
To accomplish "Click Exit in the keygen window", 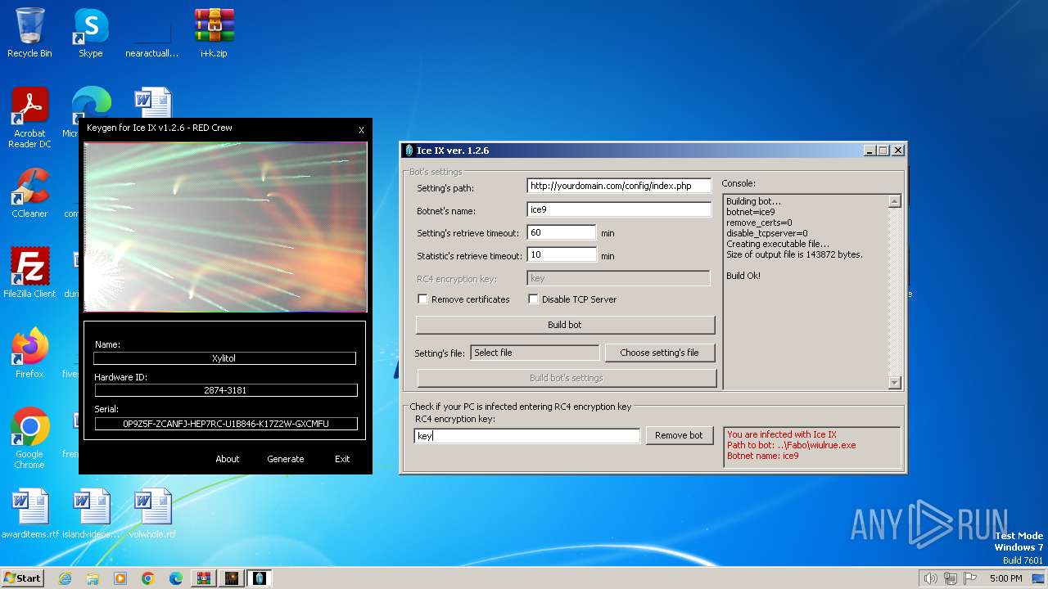I will (x=342, y=459).
